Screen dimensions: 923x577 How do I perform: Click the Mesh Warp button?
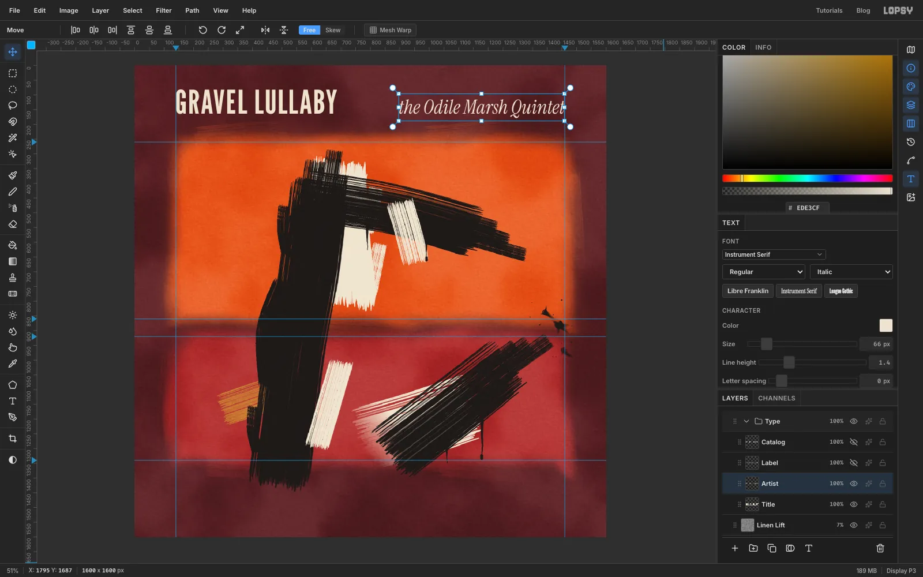tap(391, 30)
